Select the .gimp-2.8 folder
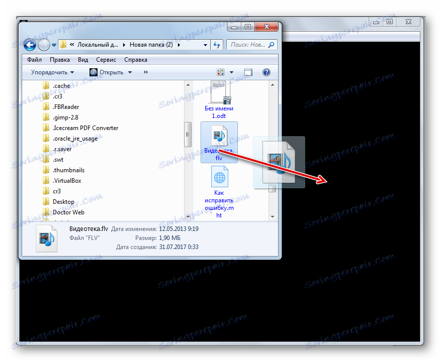Image resolution: width=442 pixels, height=362 pixels. coord(65,117)
